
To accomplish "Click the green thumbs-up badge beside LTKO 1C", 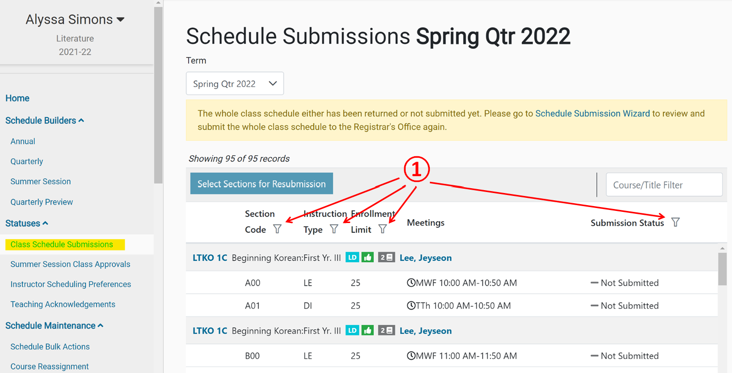I will pos(368,257).
